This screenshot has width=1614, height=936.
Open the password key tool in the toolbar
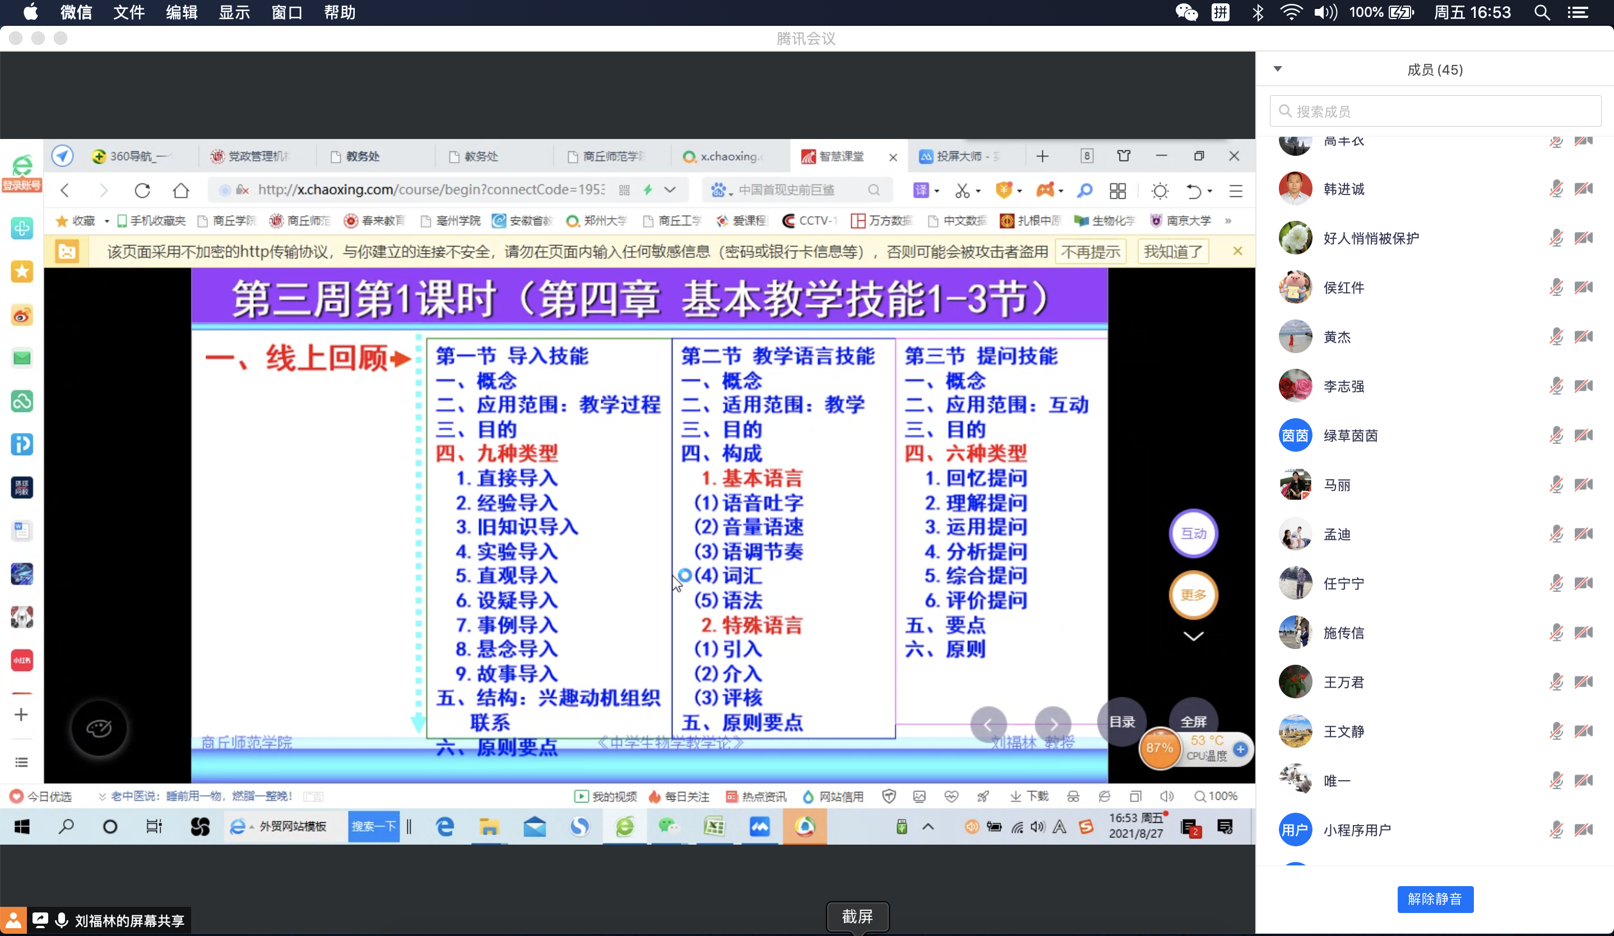[1085, 190]
